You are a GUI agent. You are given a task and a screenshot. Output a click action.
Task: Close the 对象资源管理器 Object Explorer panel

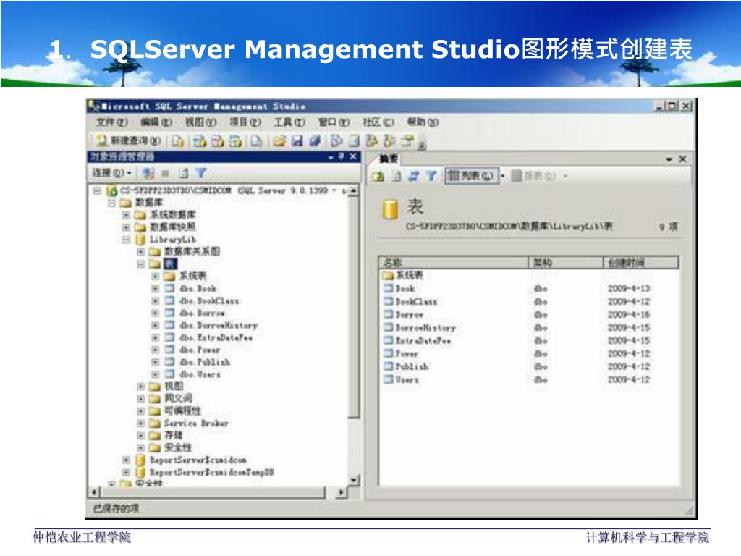[x=353, y=156]
